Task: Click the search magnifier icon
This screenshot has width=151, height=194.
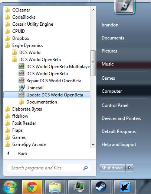Action: [86, 168]
